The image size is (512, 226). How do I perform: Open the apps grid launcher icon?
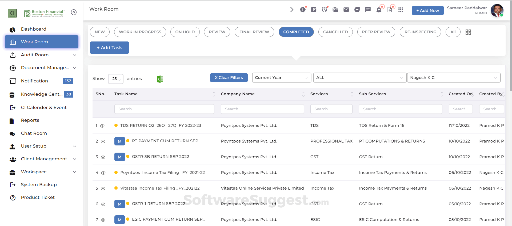tap(401, 10)
